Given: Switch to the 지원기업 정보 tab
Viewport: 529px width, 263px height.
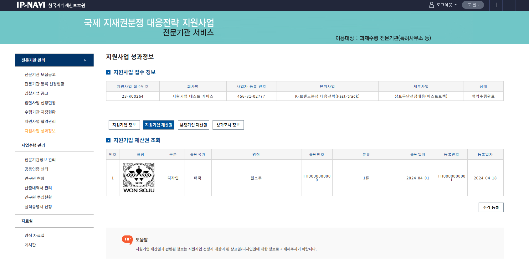Looking at the screenshot, I should point(124,125).
